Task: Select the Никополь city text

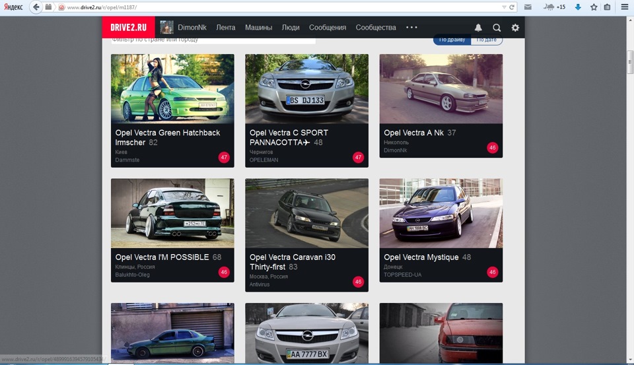Action: point(396,143)
